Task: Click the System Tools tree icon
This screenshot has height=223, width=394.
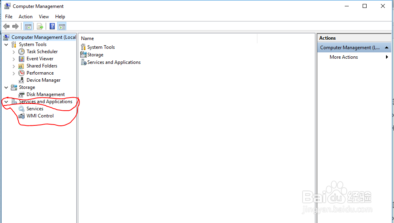Action: [x=14, y=44]
